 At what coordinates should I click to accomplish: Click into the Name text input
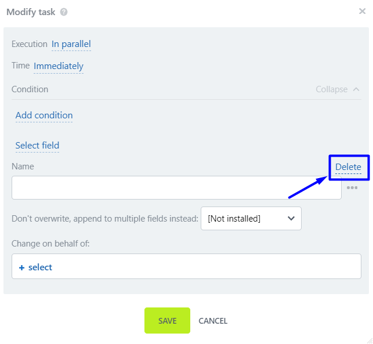(176, 188)
